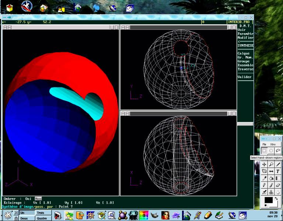Click the Valider button
This screenshot has width=283, height=221.
(x=245, y=77)
